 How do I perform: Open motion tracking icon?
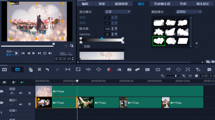click(137, 70)
